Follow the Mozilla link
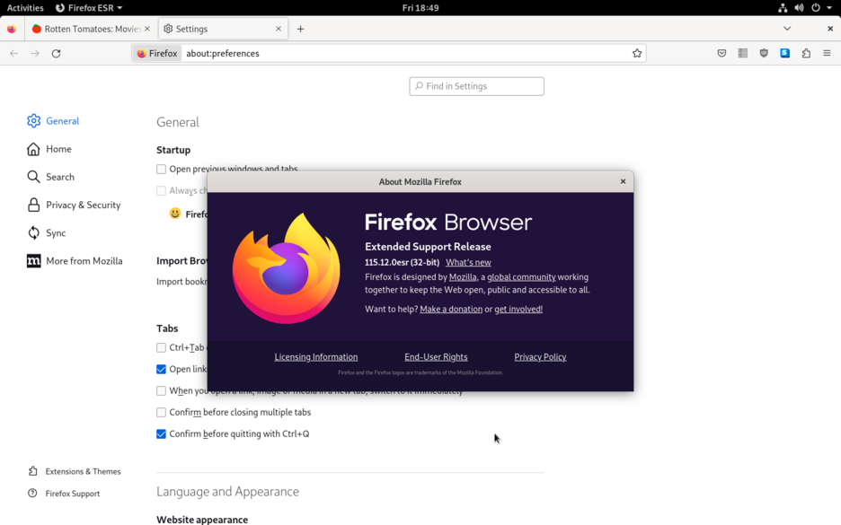The width and height of the screenshot is (841, 525). (463, 277)
